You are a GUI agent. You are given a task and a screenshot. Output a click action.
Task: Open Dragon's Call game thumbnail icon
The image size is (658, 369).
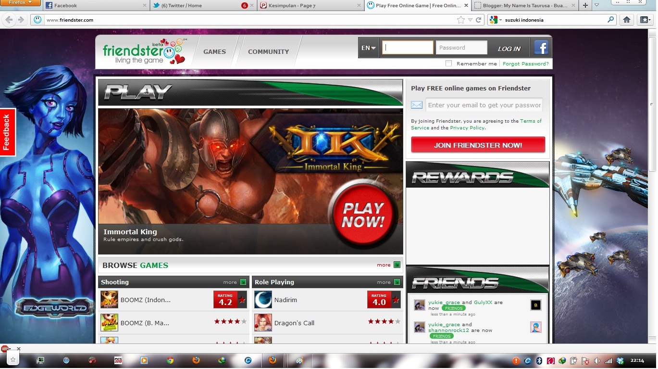263,322
